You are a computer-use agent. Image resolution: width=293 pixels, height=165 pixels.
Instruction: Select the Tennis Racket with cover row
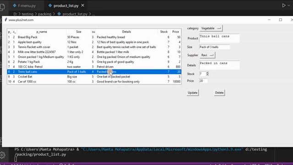94,47
